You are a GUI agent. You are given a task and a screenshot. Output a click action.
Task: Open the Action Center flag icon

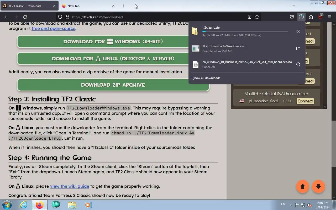(x=297, y=205)
